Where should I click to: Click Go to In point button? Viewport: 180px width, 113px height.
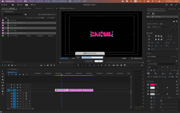click(90, 65)
